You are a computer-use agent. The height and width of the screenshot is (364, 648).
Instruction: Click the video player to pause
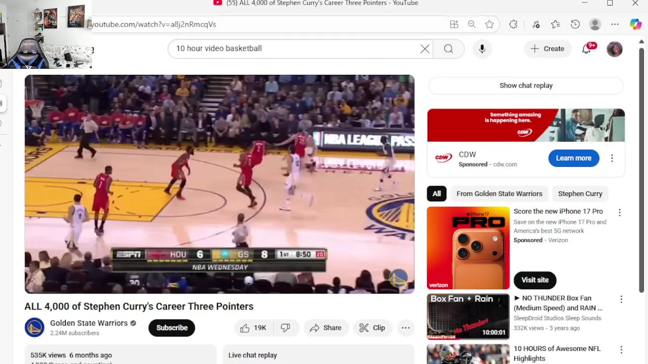[219, 184]
